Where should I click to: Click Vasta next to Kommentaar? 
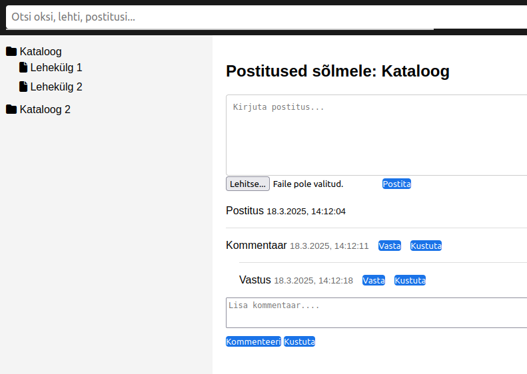pyautogui.click(x=390, y=246)
